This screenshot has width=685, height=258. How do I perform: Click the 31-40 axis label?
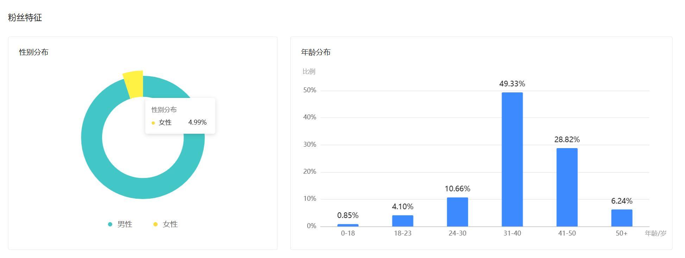pos(512,233)
